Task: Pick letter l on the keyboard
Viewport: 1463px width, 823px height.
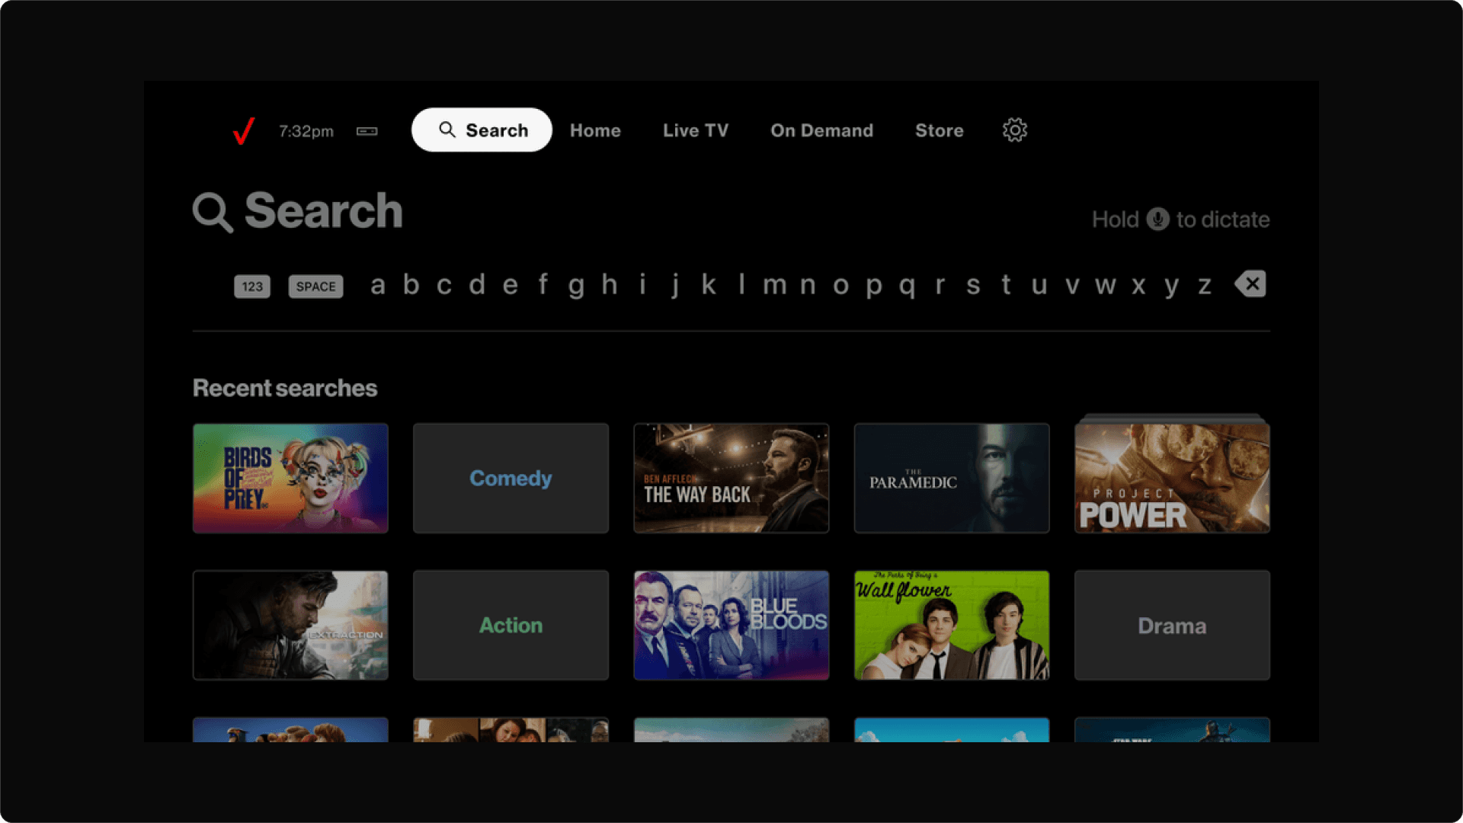Action: [x=741, y=285]
